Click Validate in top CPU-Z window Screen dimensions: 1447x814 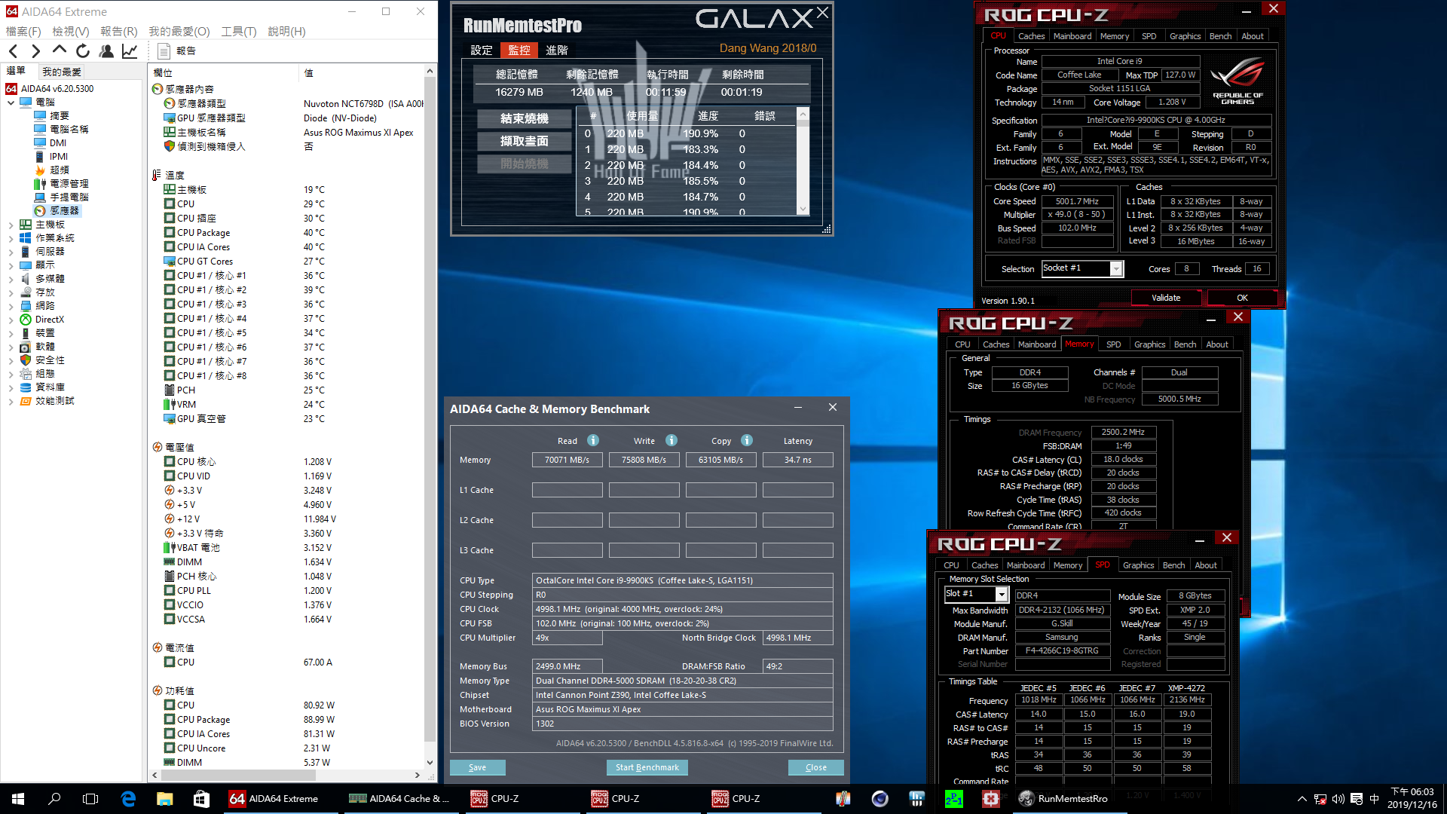pyautogui.click(x=1166, y=298)
